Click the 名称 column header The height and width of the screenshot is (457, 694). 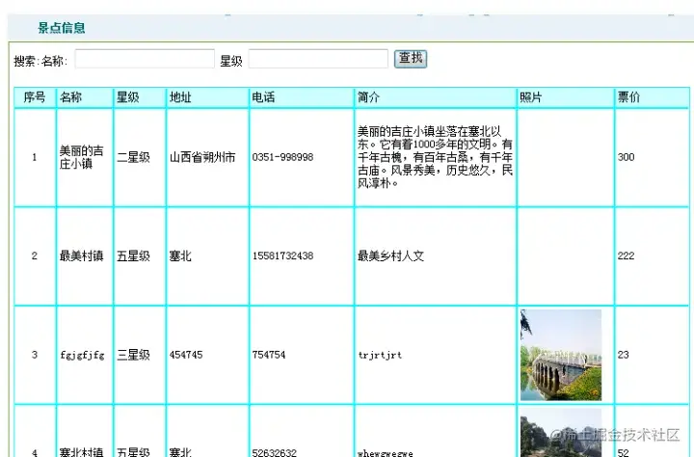(x=85, y=97)
